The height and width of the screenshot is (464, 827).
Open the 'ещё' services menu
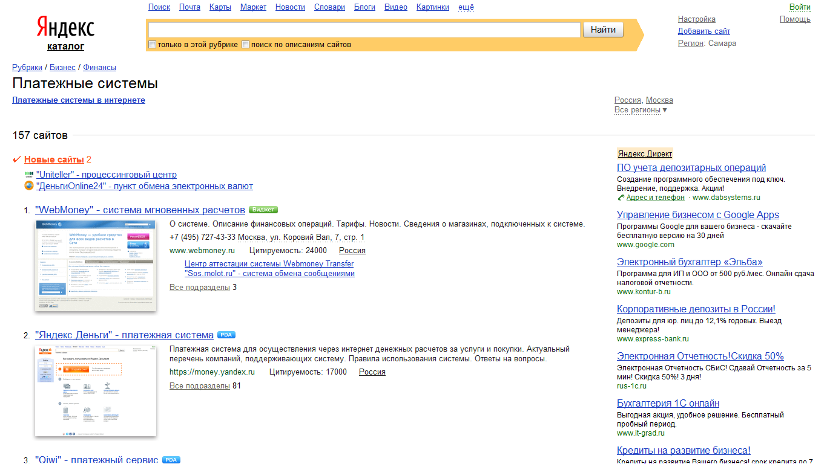click(x=466, y=7)
